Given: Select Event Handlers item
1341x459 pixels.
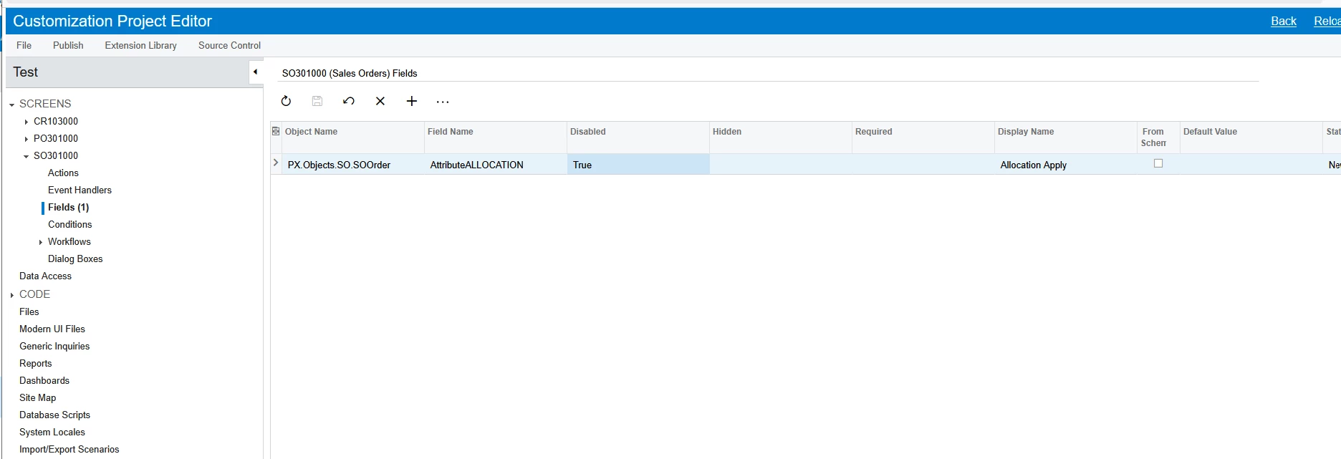Looking at the screenshot, I should [80, 190].
